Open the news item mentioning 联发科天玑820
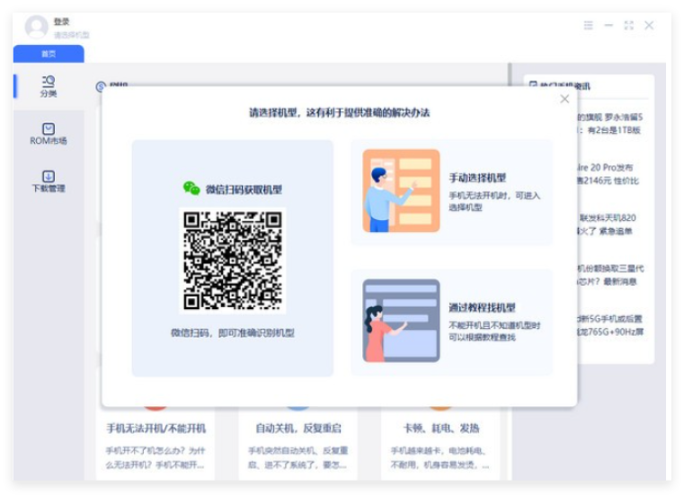Image resolution: width=684 pixels, height=495 pixels. tap(609, 224)
